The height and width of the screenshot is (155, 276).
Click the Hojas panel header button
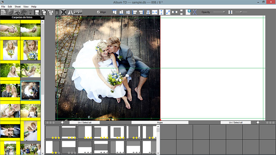(160, 122)
